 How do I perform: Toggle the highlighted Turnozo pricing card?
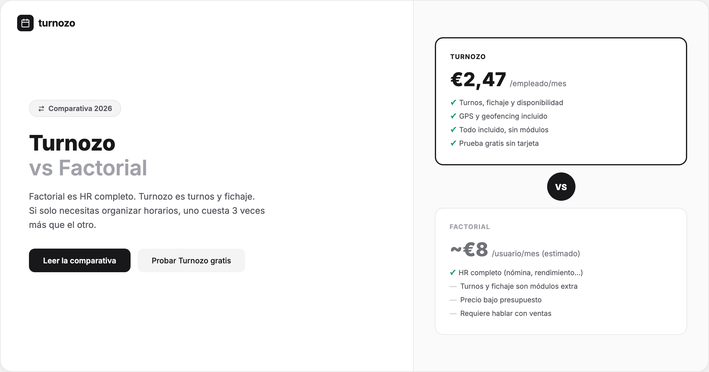point(561,100)
